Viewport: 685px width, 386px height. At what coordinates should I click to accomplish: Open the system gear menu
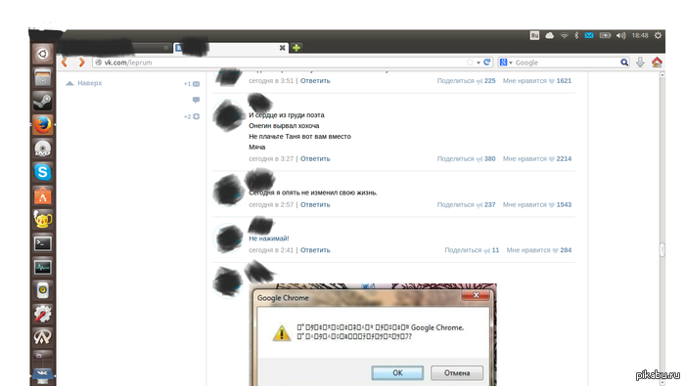pos(658,36)
